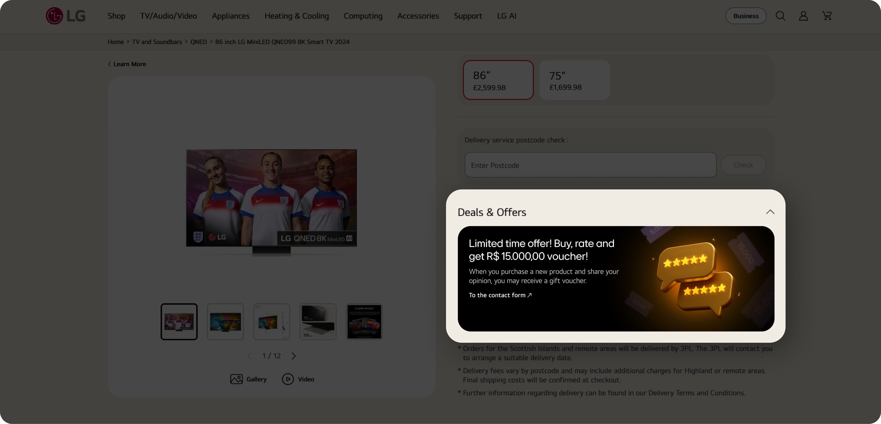Image resolution: width=881 pixels, height=424 pixels.
Task: Click the previous gallery image arrow
Action: 249,356
